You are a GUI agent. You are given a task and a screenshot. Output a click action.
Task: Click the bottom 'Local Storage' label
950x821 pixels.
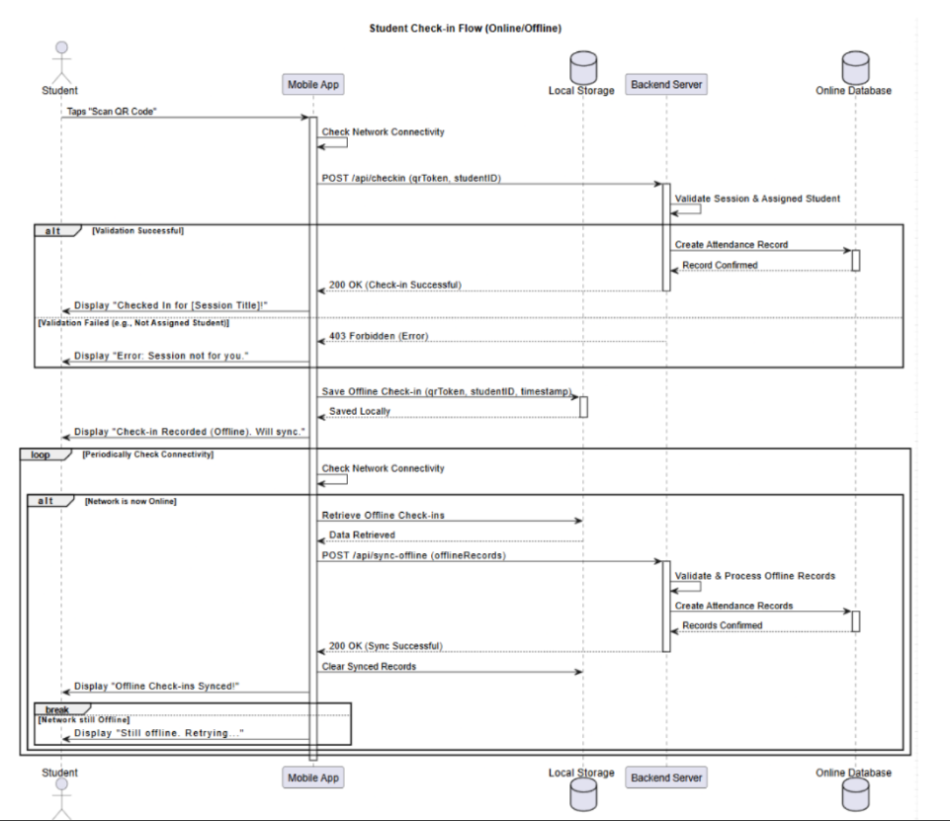coord(581,773)
